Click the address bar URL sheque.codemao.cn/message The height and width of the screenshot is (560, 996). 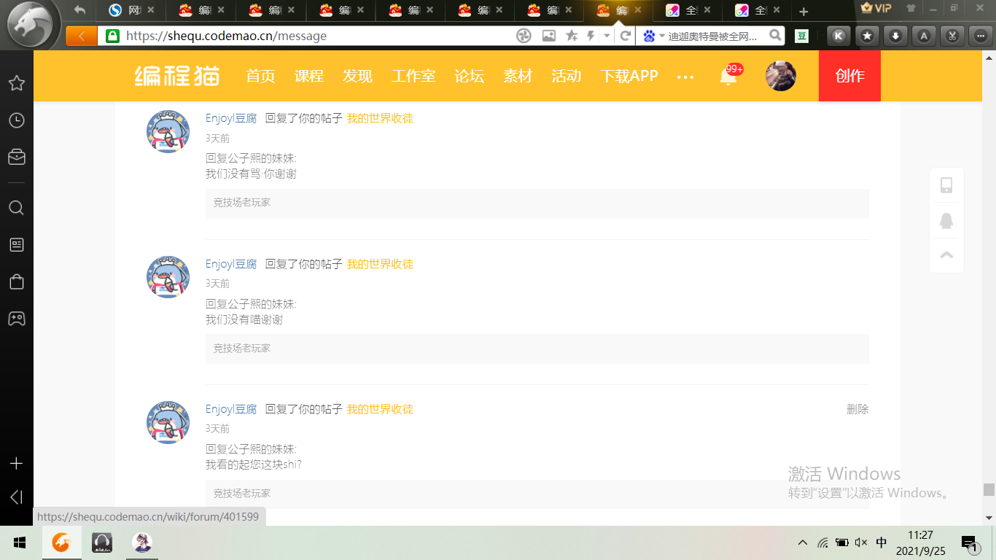coord(226,36)
